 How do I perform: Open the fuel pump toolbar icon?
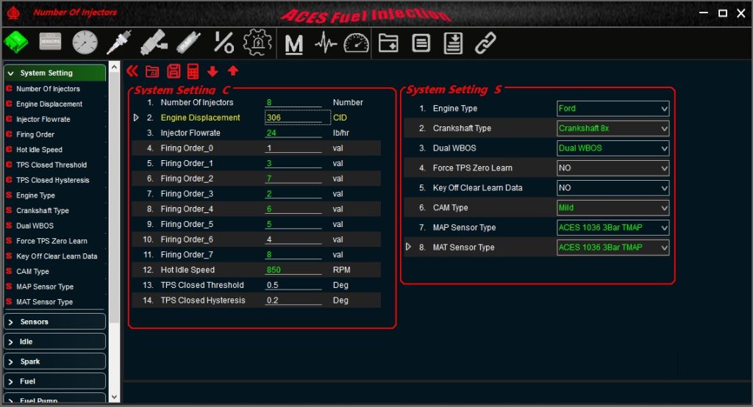[x=188, y=42]
